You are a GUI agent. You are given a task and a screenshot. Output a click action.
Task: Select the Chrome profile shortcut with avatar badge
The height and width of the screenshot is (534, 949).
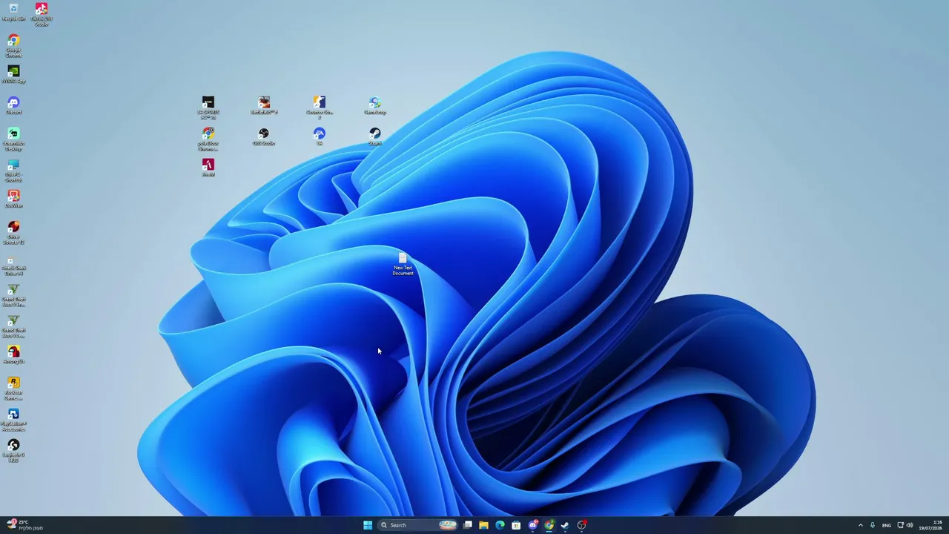208,138
